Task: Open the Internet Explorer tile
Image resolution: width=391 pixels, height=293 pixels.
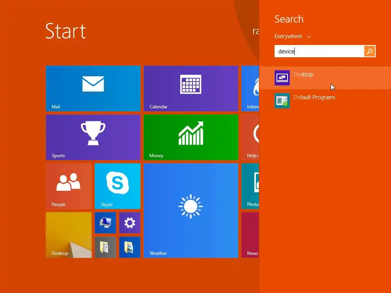Action: (x=250, y=89)
